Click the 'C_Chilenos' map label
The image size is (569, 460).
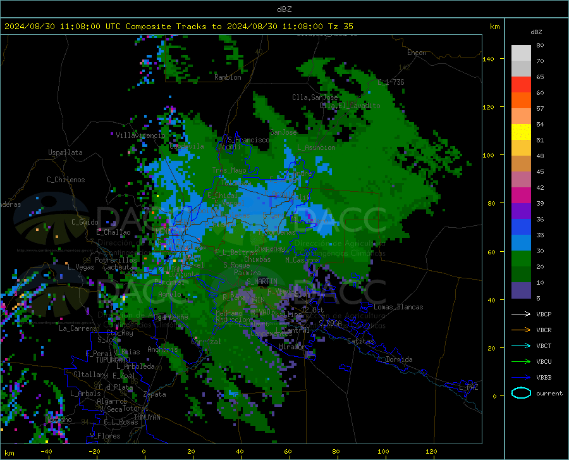click(x=66, y=180)
